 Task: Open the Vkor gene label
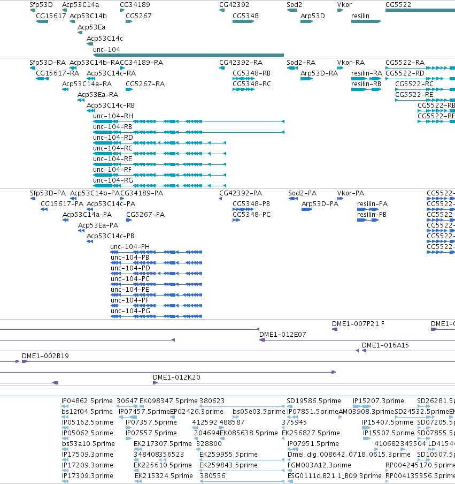(x=344, y=5)
